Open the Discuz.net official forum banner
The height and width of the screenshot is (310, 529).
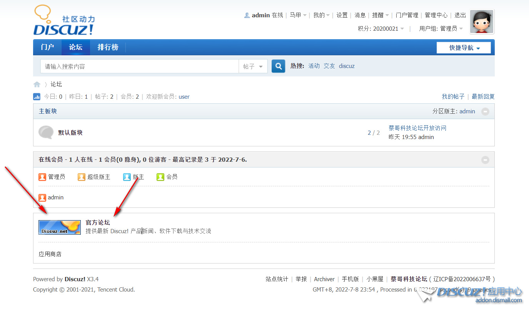click(x=60, y=227)
